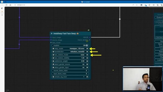View site information icon beside address

tap(15, 5)
